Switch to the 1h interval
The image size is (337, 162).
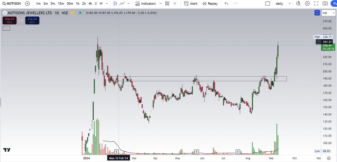click(78, 3)
